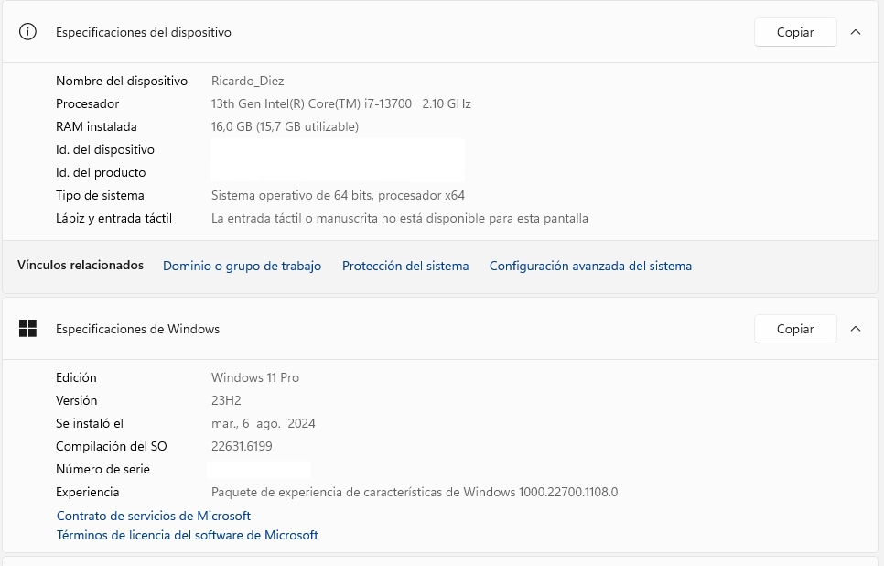
Task: Click the Windows 11 Pro edition value
Action: pos(255,377)
